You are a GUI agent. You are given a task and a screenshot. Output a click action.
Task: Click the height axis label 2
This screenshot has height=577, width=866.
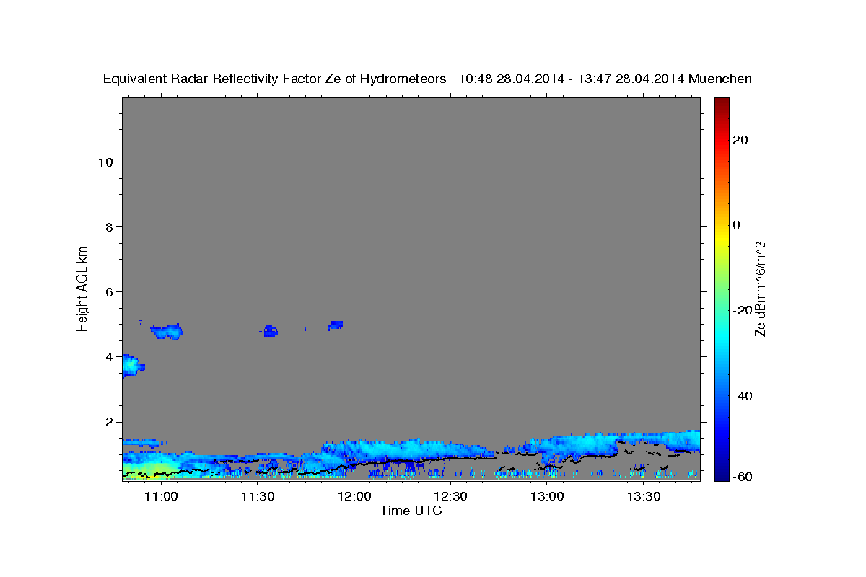108,421
